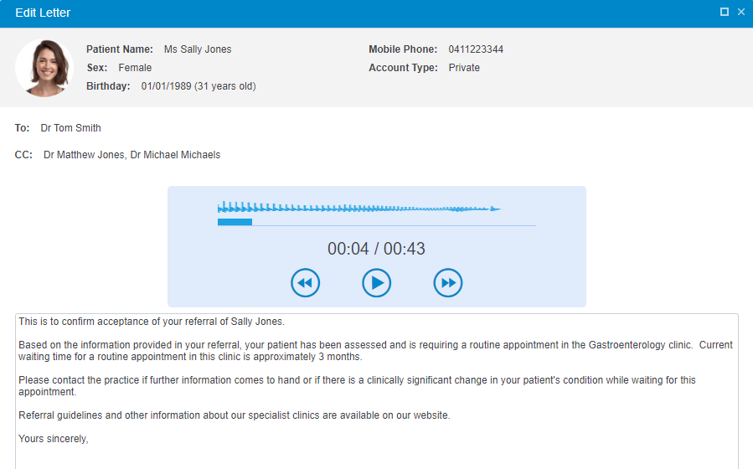
Task: Click patient name Ms Sally Jones
Action: (x=198, y=49)
